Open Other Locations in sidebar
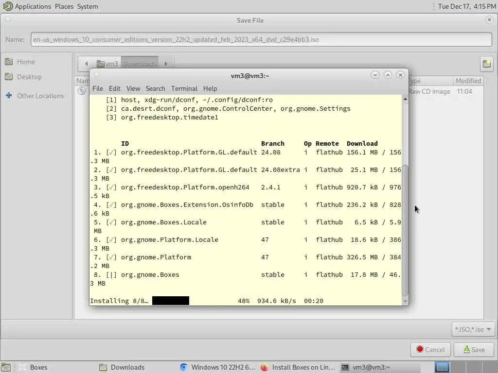This screenshot has height=373, width=498. click(x=40, y=96)
